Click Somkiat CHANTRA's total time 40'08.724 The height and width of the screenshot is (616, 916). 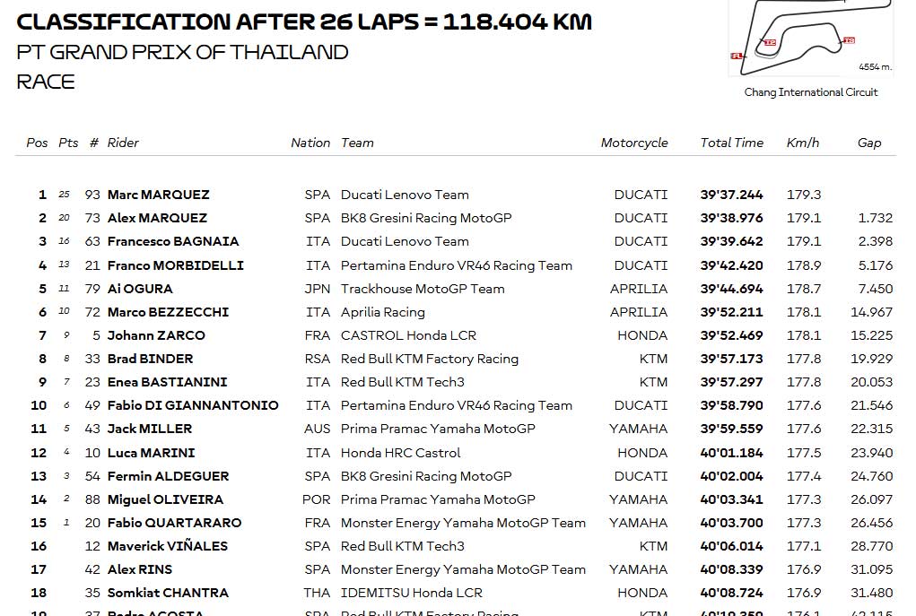731,593
